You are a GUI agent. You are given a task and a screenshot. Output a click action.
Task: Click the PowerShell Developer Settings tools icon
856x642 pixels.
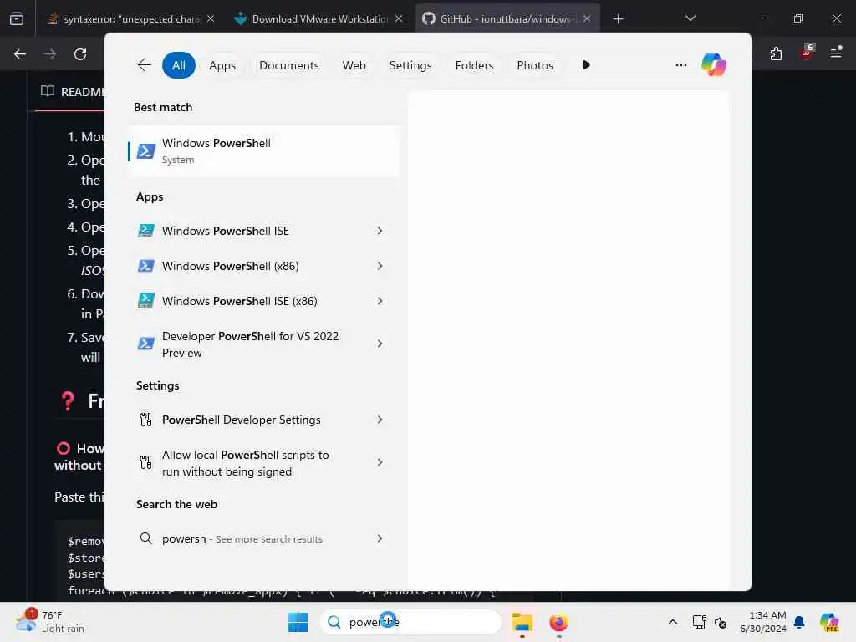[145, 420]
